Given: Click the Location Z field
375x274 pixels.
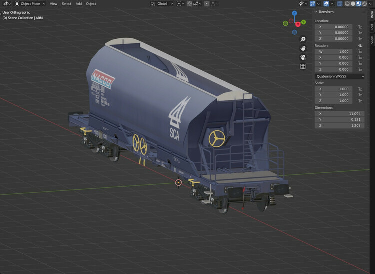Looking at the screenshot, I should pyautogui.click(x=333, y=38).
